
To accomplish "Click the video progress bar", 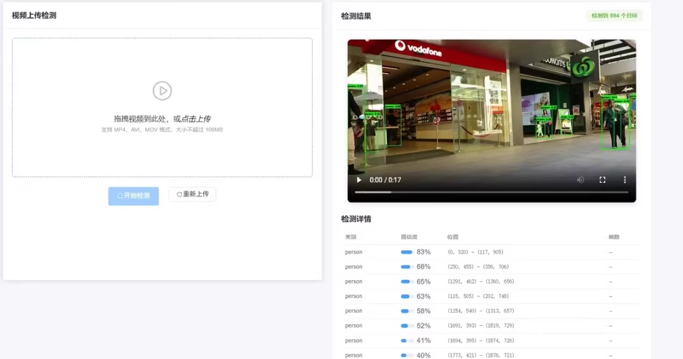I will tap(491, 192).
